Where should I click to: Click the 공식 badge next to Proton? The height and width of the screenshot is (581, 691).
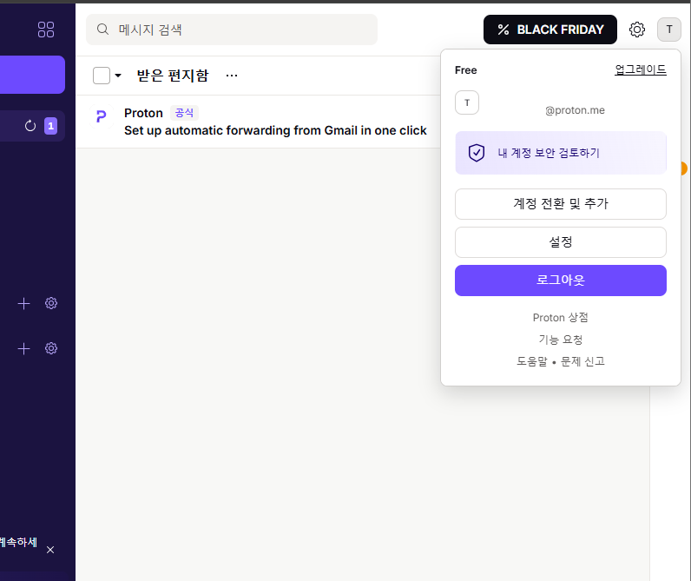point(184,113)
